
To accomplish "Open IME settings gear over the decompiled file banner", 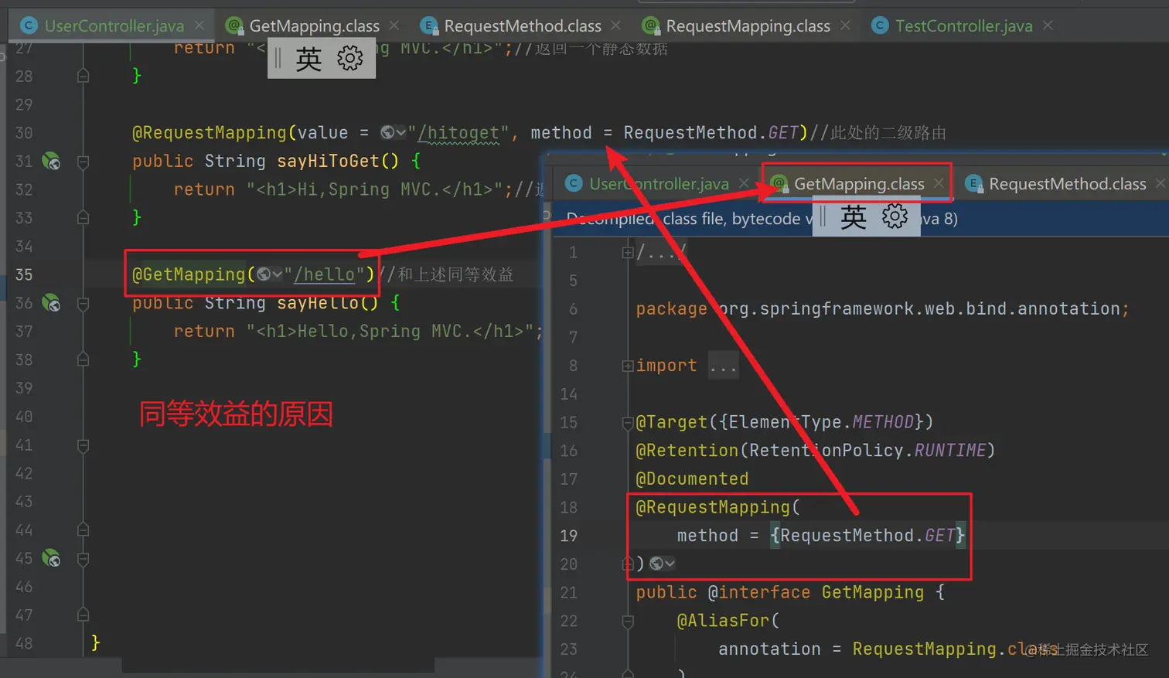I will (x=895, y=216).
